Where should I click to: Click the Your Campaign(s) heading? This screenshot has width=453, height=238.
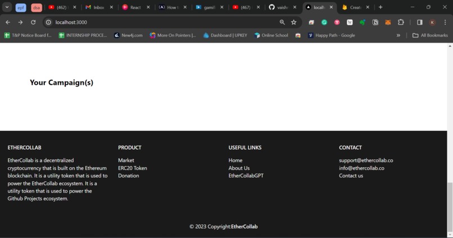pos(61,83)
